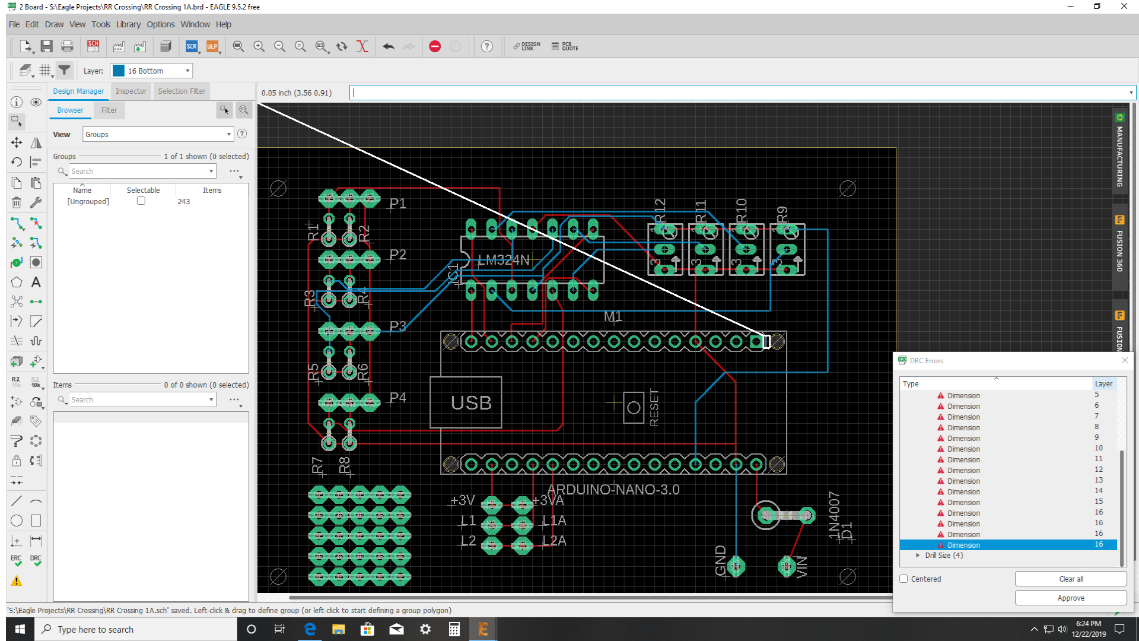Run the ERC check tool

(x=16, y=560)
